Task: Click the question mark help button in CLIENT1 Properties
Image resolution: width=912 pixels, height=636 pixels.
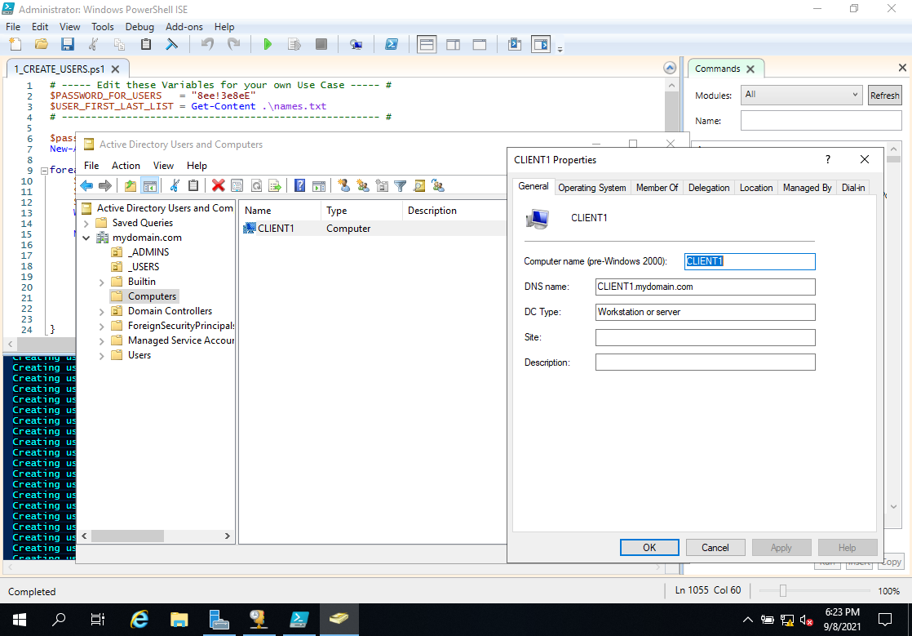Action: click(828, 159)
